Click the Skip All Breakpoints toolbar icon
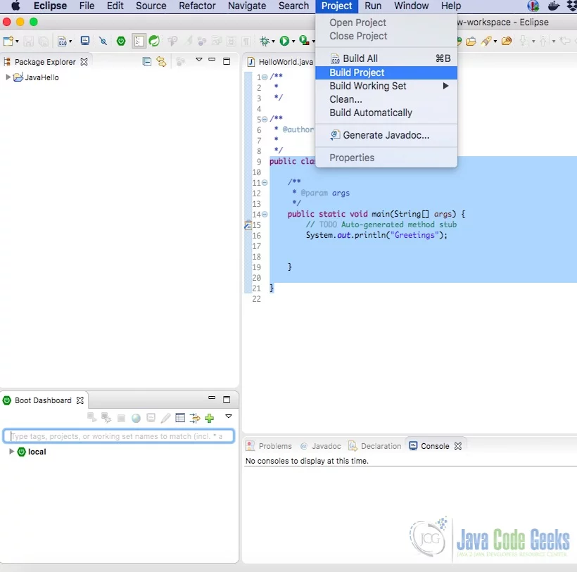Screen dimensions: 577x572 (x=103, y=41)
